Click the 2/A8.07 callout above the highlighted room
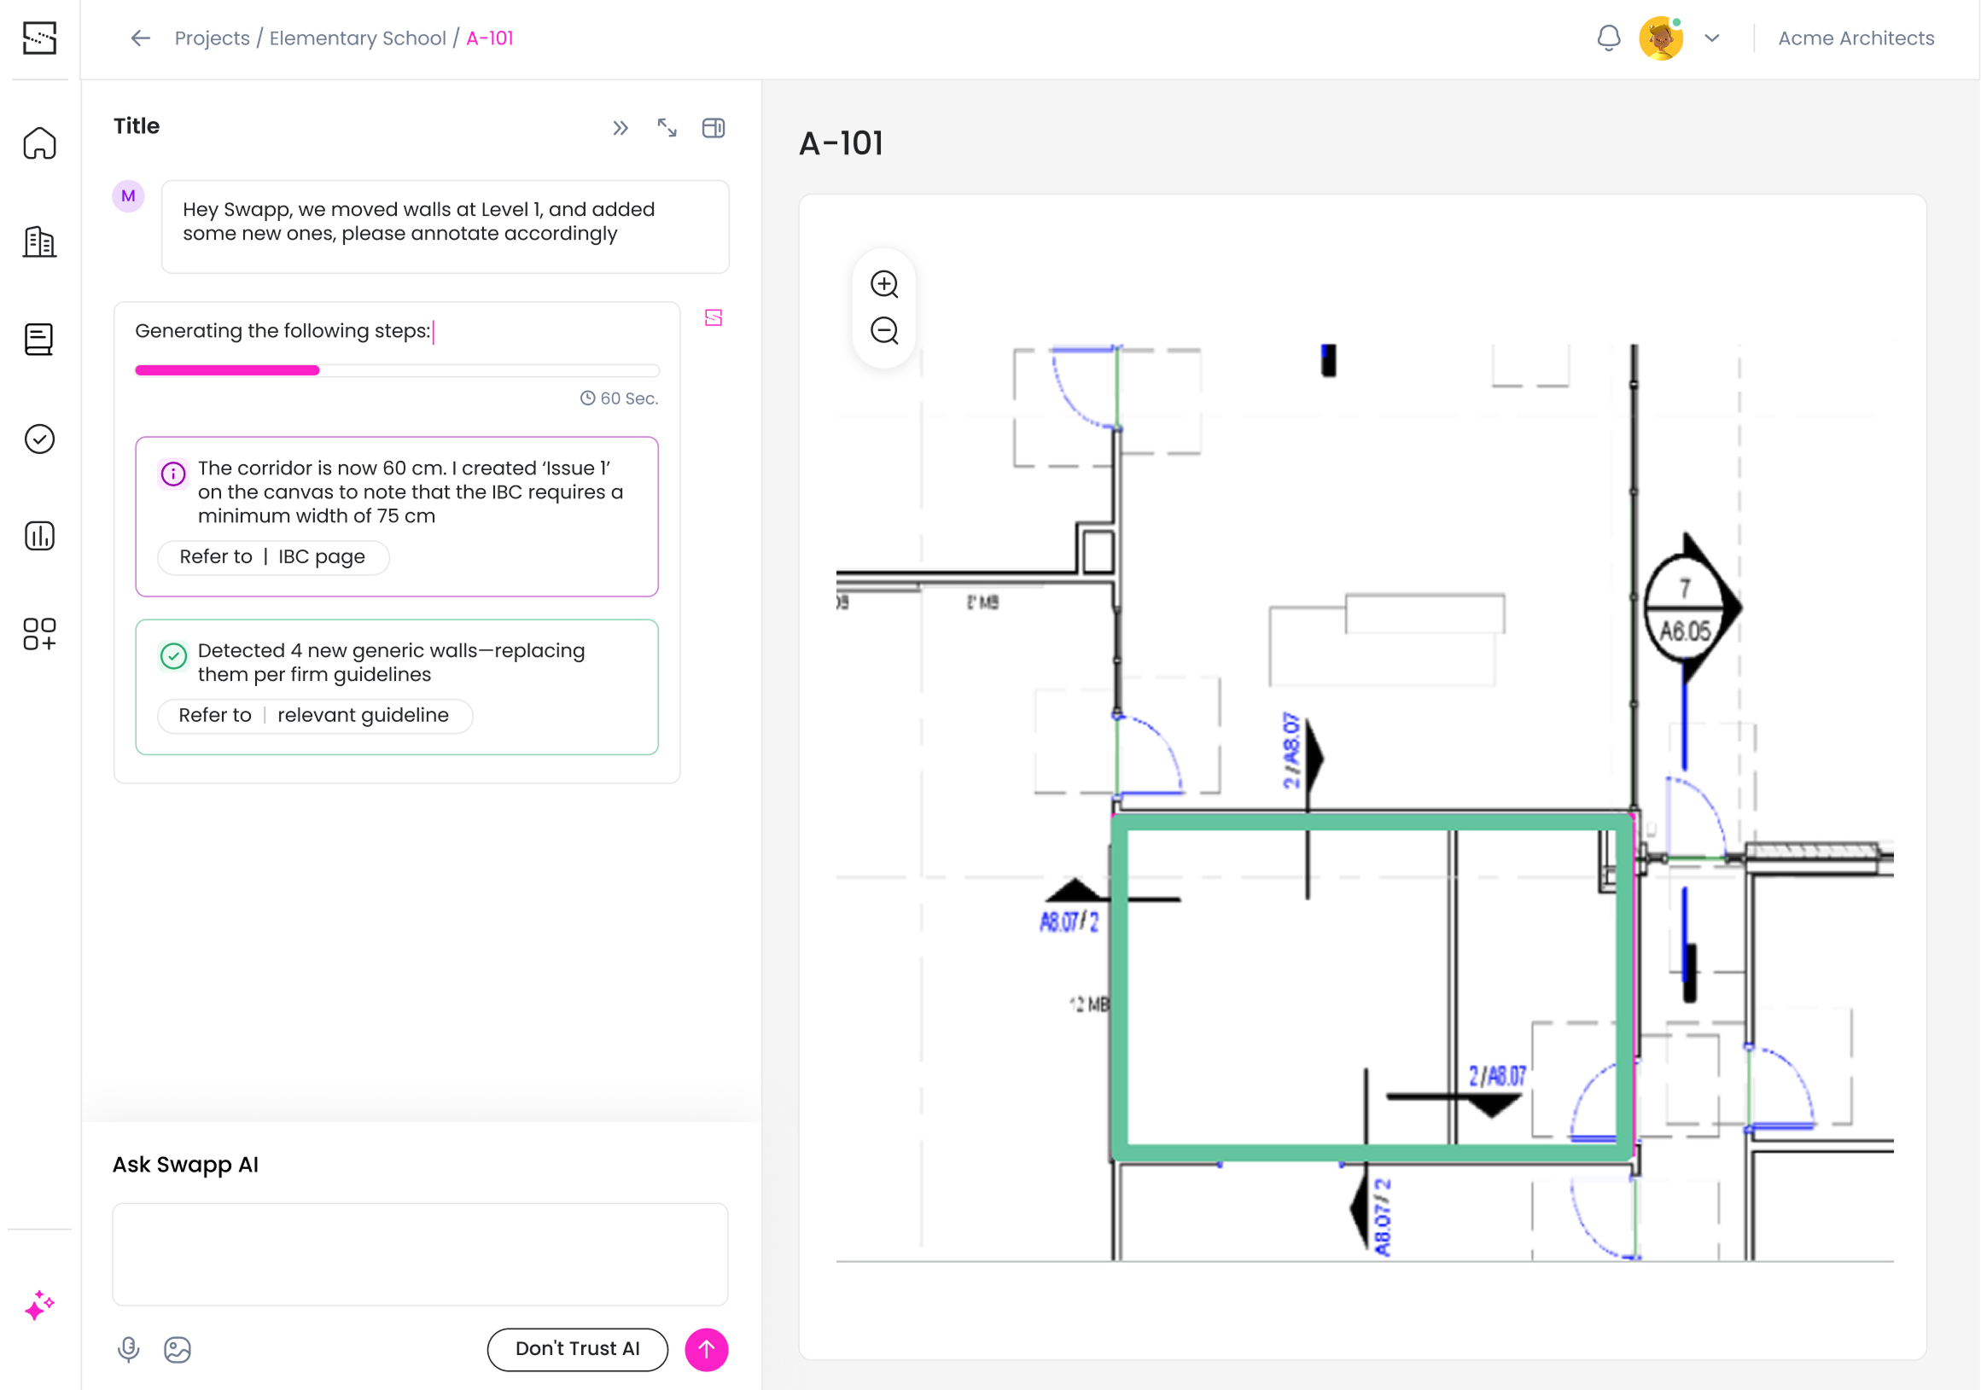 pyautogui.click(x=1291, y=751)
